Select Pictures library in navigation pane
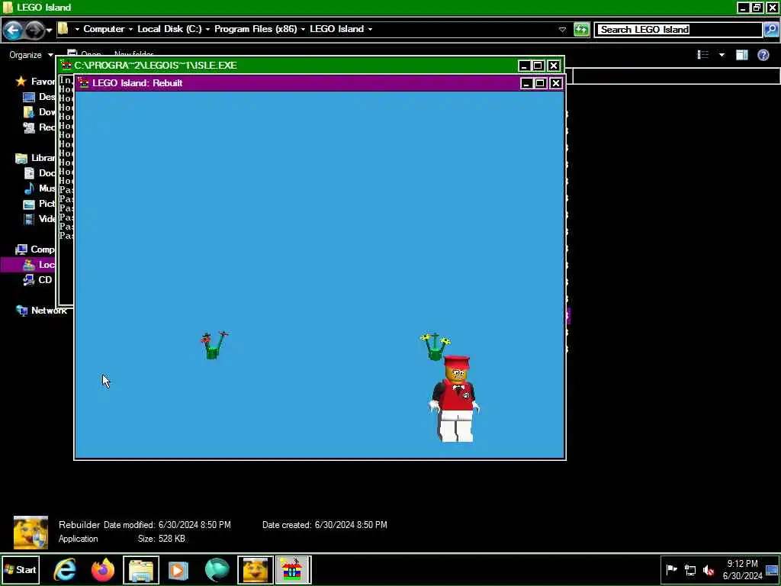 coord(40,203)
